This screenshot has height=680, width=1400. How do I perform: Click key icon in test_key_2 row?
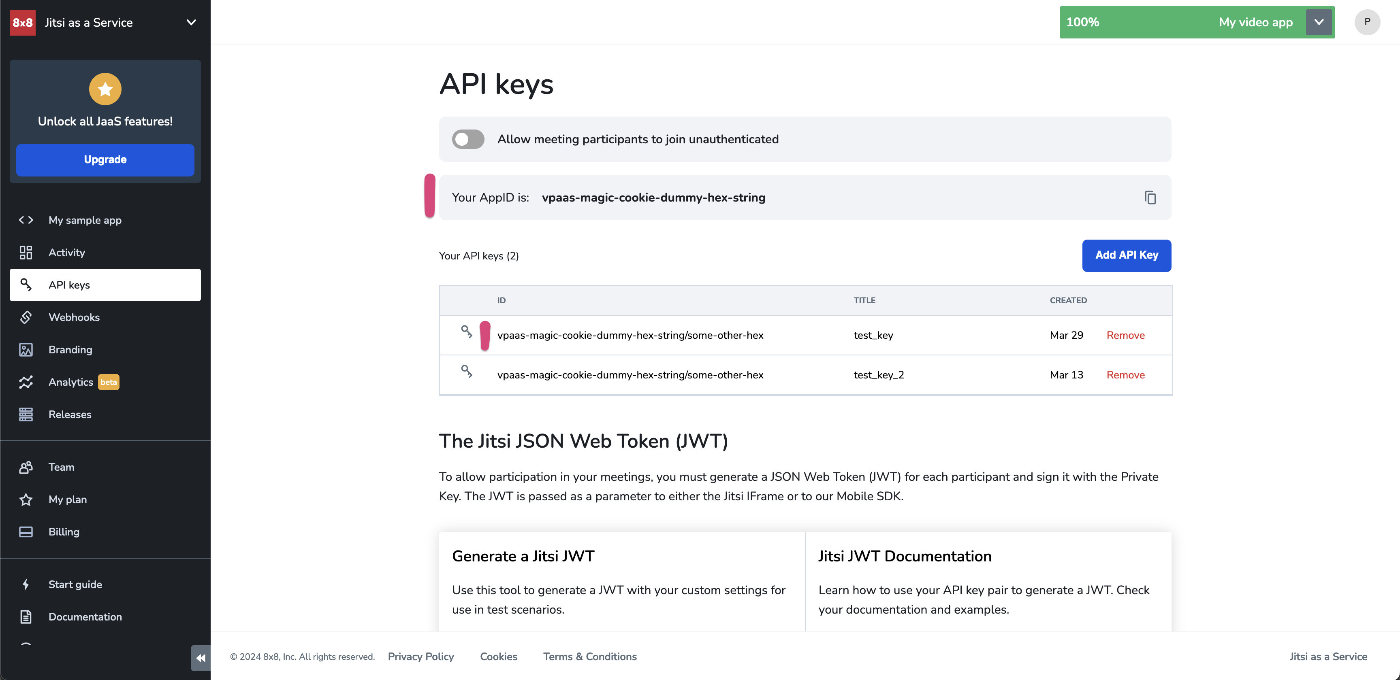coord(466,371)
